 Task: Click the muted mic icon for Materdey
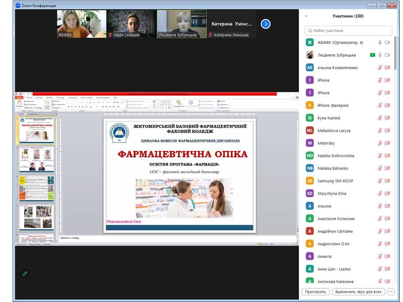[380, 143]
